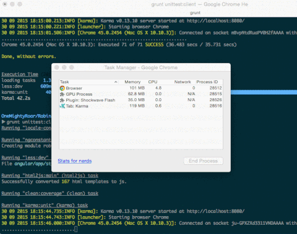Click the 119 MB memory value
297x234 pixels.
pyautogui.click(x=137, y=106)
